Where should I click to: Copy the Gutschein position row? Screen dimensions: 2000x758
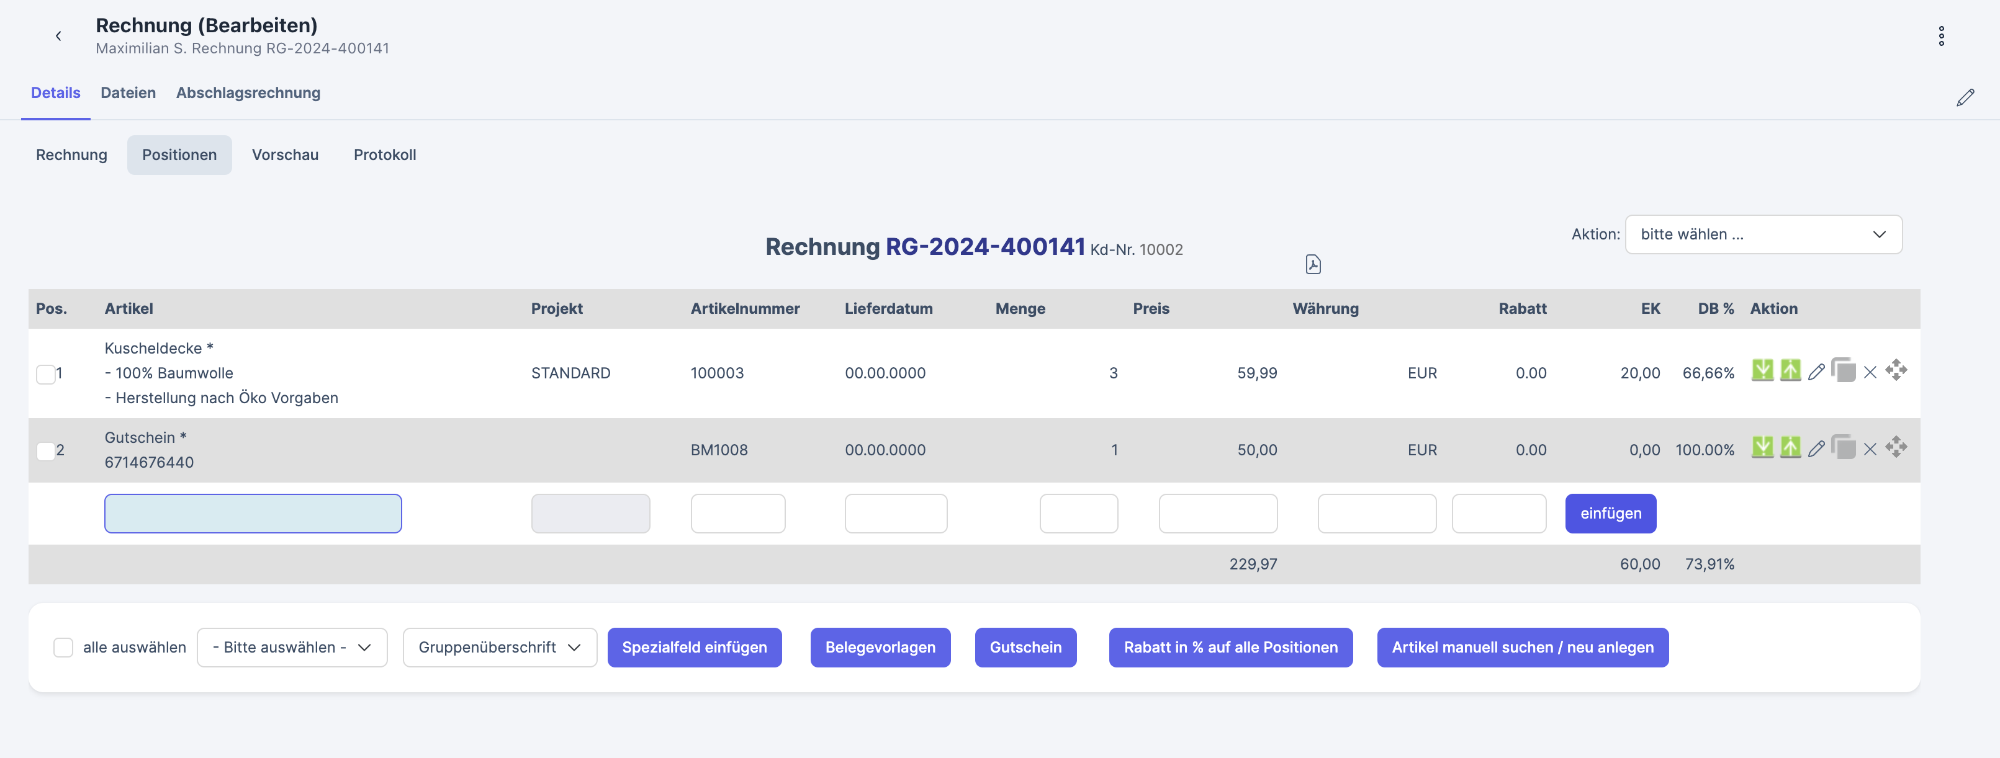pyautogui.click(x=1843, y=448)
